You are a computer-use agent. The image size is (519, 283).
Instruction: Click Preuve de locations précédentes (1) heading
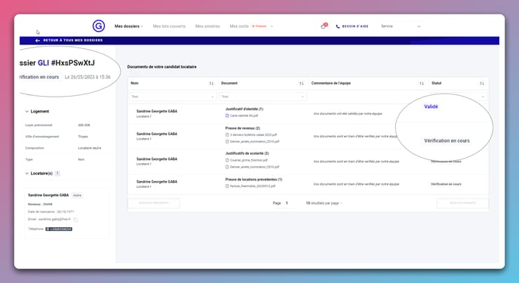point(254,180)
